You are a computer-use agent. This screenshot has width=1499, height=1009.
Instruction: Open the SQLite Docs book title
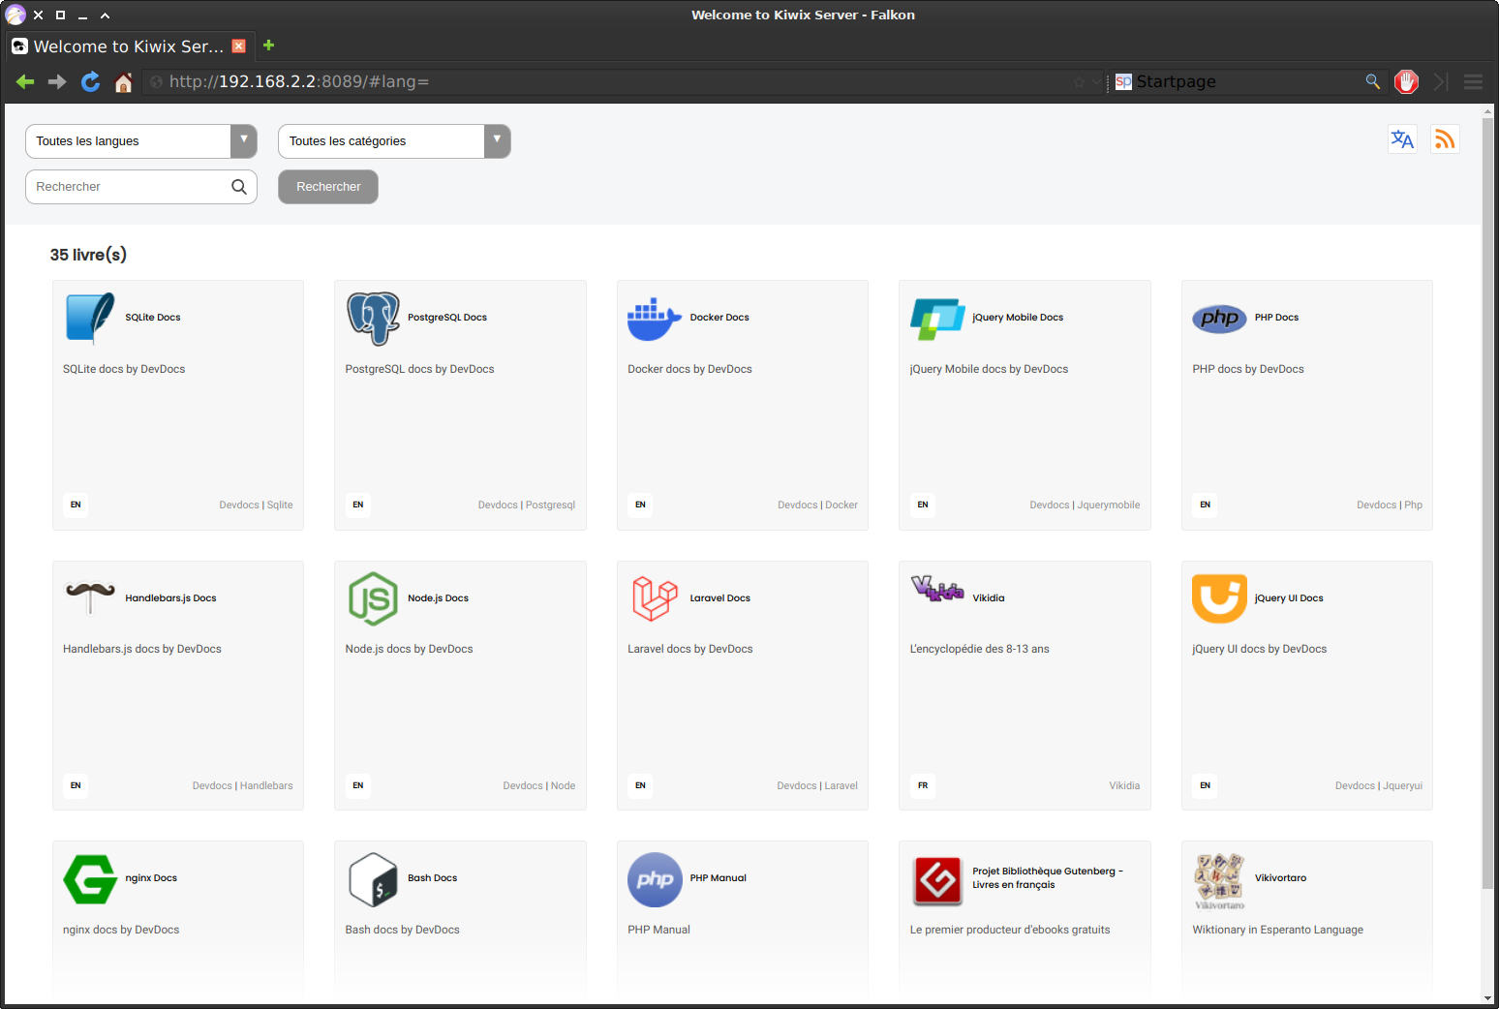tap(153, 318)
